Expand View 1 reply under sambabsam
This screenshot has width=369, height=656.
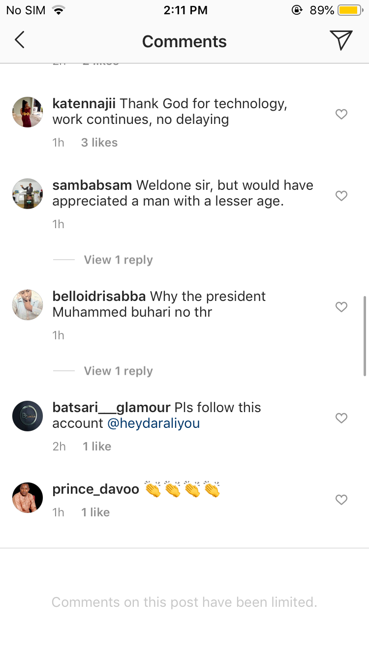pyautogui.click(x=118, y=260)
